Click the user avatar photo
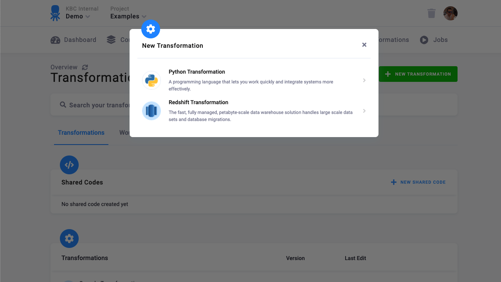The image size is (501, 282). point(450,13)
